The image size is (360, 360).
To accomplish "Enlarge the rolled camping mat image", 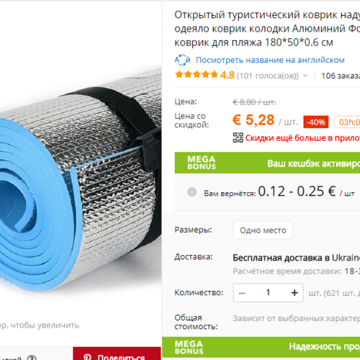I will point(81,180).
